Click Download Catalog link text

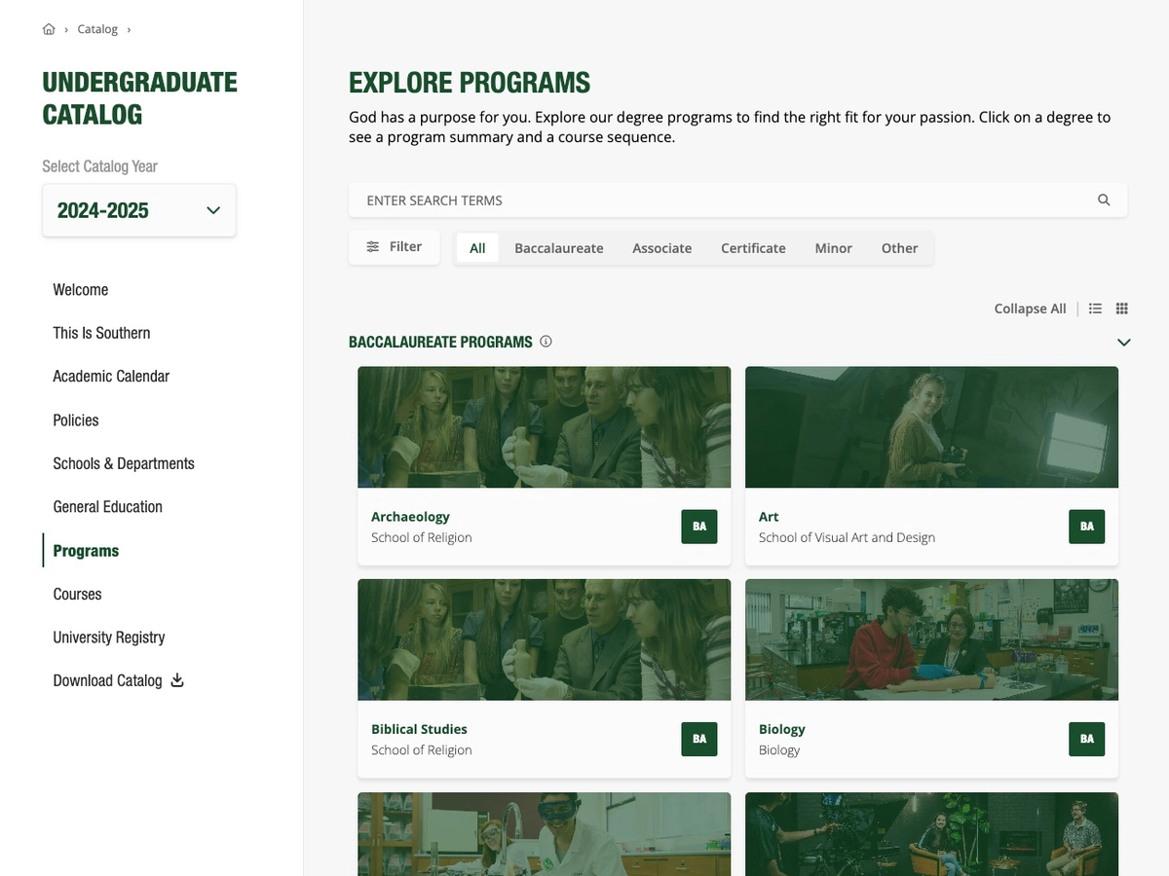tap(107, 680)
